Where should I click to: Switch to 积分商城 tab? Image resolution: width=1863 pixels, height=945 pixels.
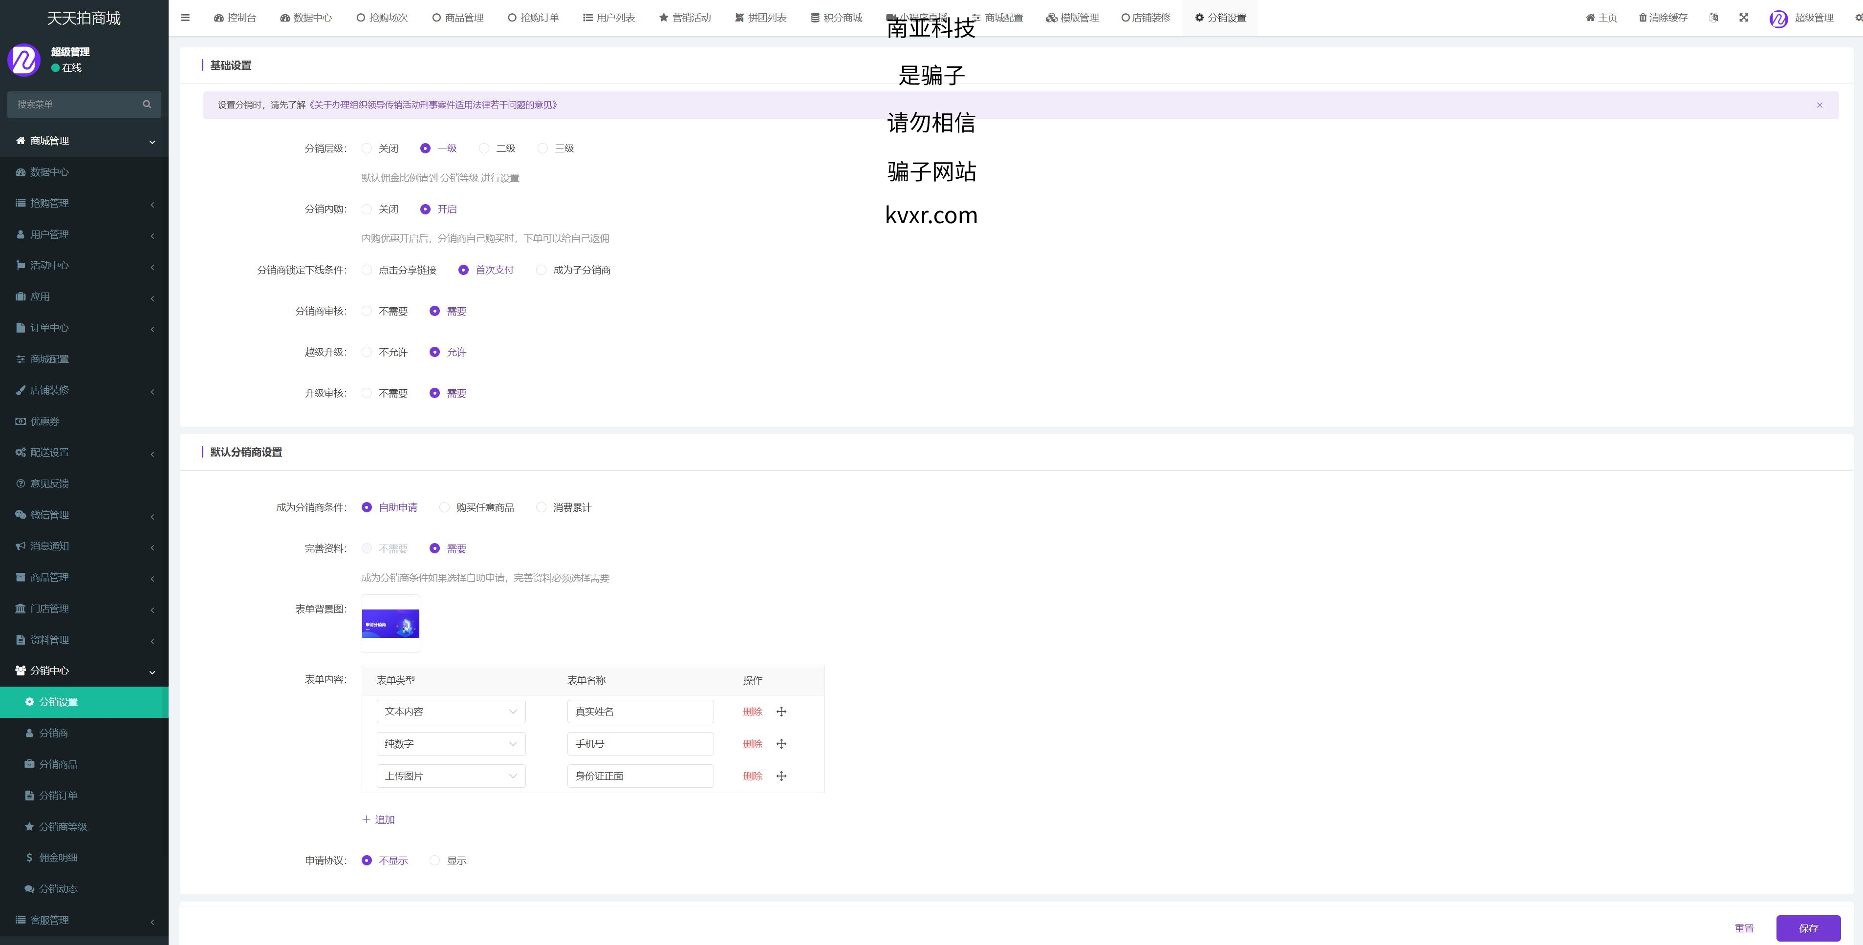tap(836, 18)
